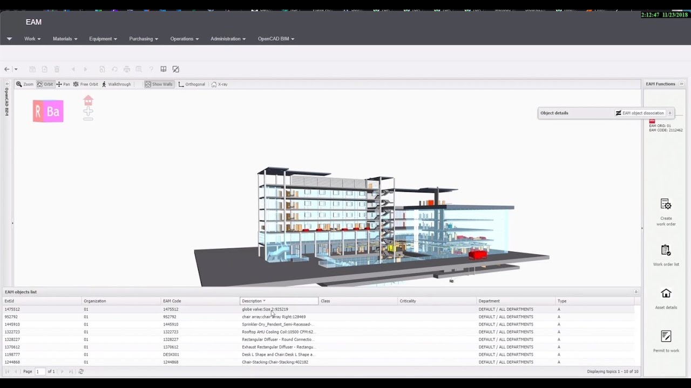Switch to Free Orbit mode
The height and width of the screenshot is (388, 691).
coord(86,84)
